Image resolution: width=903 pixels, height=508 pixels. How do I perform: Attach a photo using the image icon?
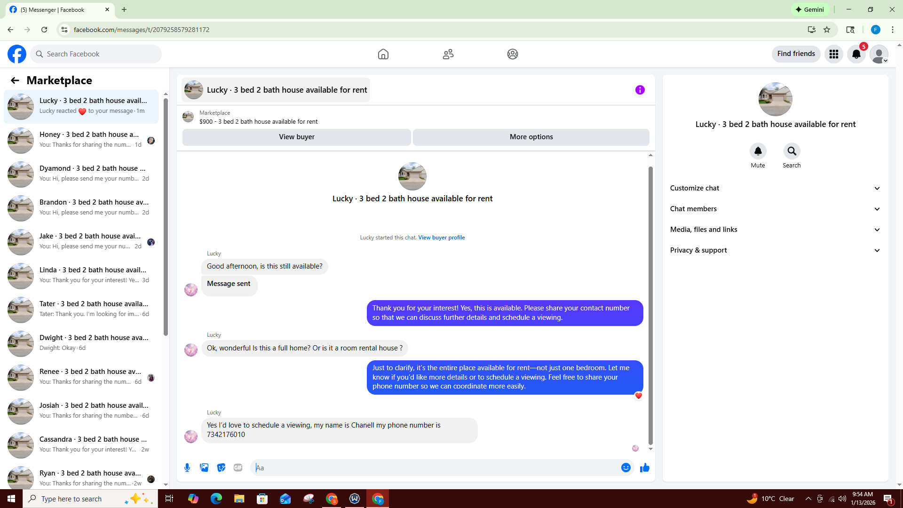pos(204,468)
